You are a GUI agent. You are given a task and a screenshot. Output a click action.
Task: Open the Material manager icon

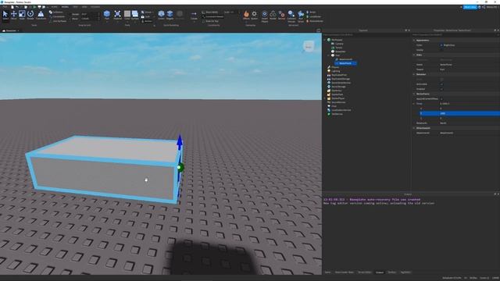(117, 15)
